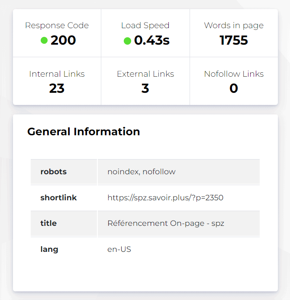Click the green Response Code status dot
The width and height of the screenshot is (290, 300).
click(44, 41)
